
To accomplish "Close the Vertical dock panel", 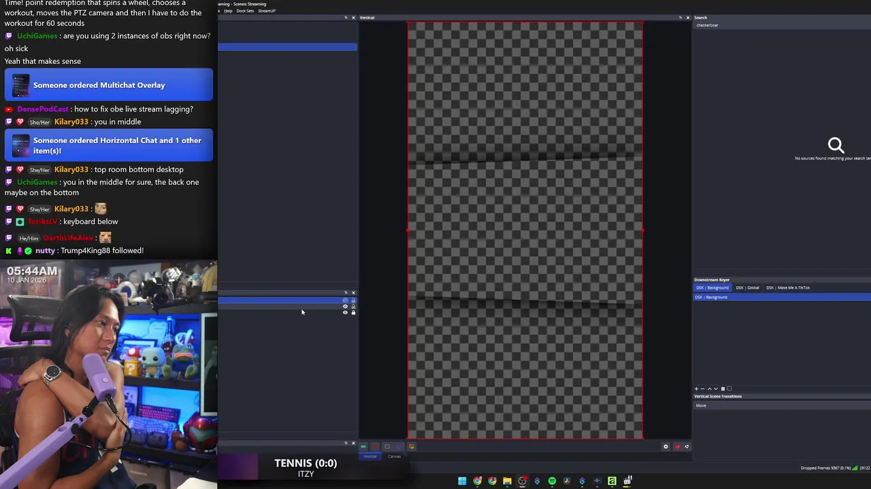I will click(687, 18).
